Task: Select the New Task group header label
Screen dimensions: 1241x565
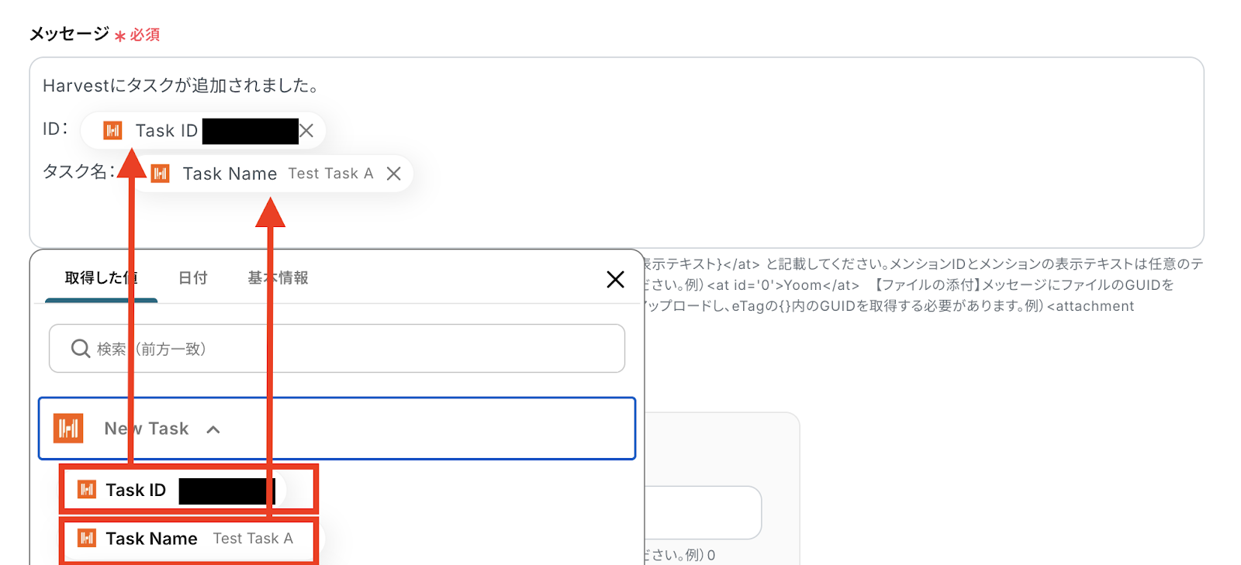Action: pos(147,429)
